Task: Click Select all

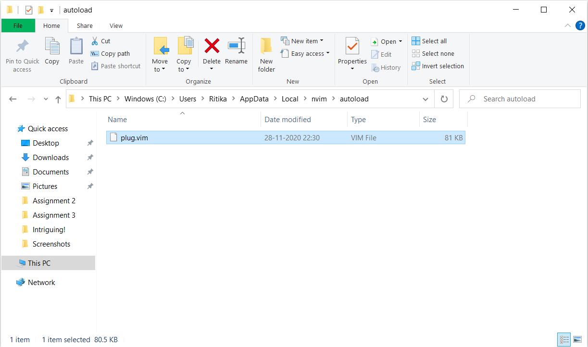Action: click(429, 41)
